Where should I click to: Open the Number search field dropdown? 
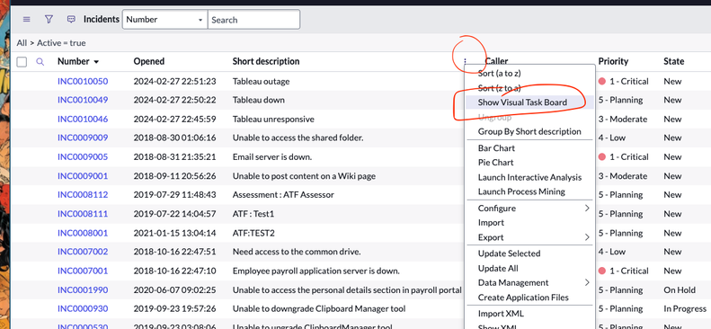point(164,20)
